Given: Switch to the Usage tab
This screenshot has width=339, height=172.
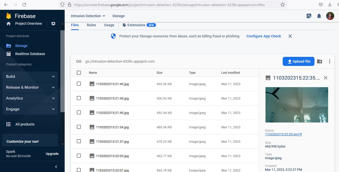Looking at the screenshot, I should pyautogui.click(x=109, y=25).
